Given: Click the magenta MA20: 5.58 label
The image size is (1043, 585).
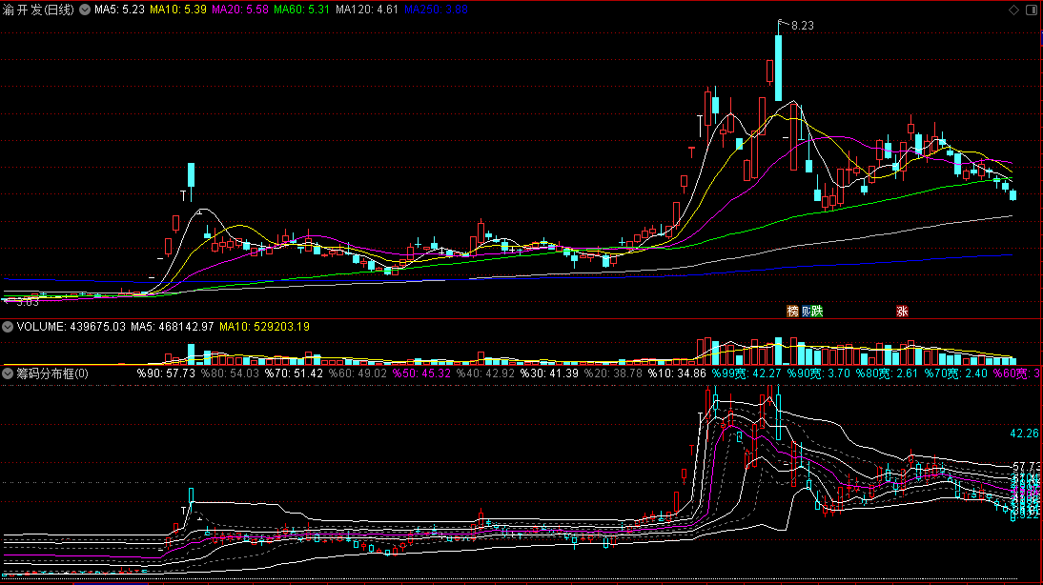Looking at the screenshot, I should coord(240,10).
